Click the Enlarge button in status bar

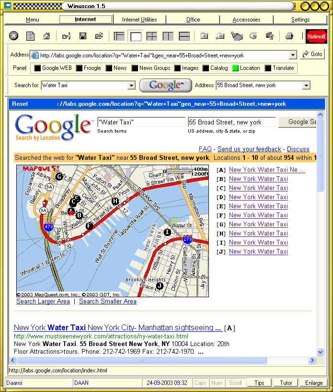314,383
